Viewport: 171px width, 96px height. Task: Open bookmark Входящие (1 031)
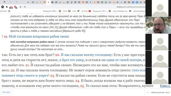click(102, 11)
